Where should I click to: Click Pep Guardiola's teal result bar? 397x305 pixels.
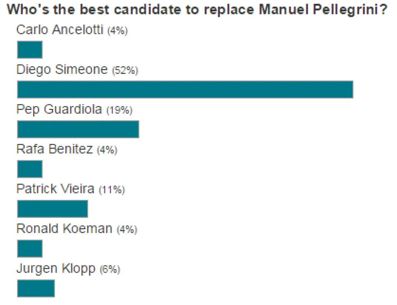click(x=78, y=129)
